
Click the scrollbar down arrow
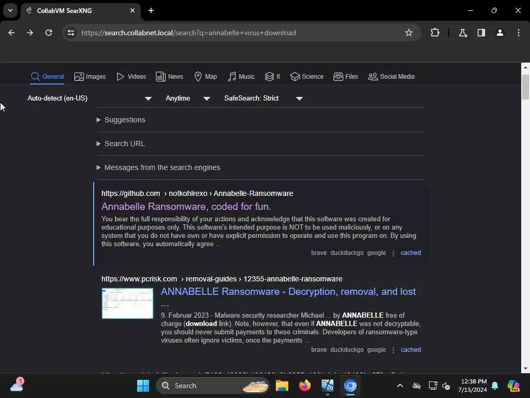pyautogui.click(x=525, y=368)
